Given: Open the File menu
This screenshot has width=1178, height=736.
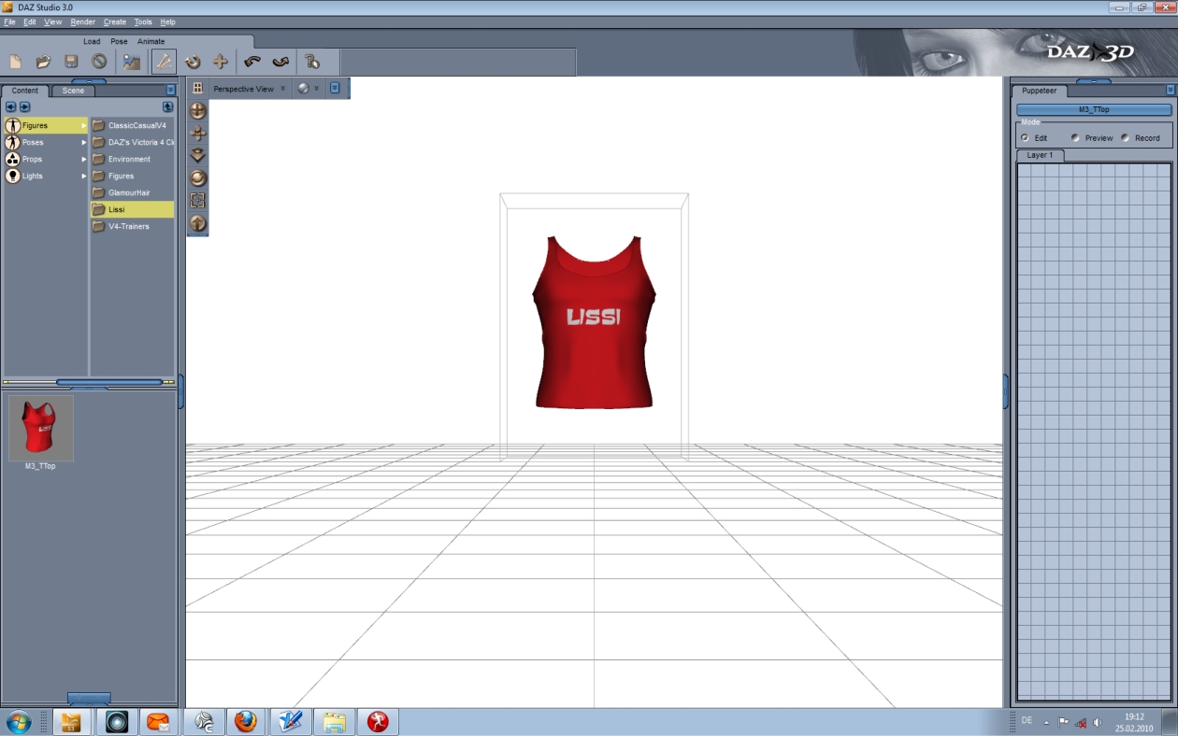Looking at the screenshot, I should click(x=9, y=21).
